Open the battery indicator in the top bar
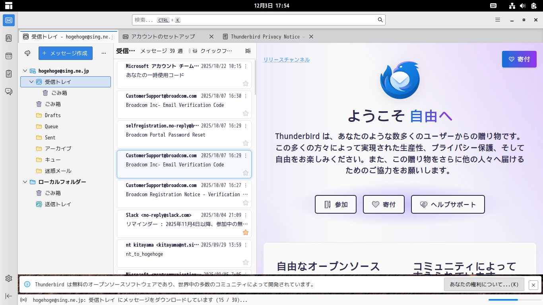This screenshot has width=543, height=305. click(533, 6)
